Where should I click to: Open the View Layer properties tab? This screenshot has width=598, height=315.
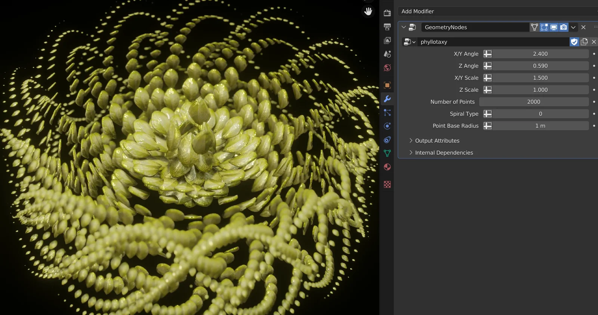[x=387, y=40]
